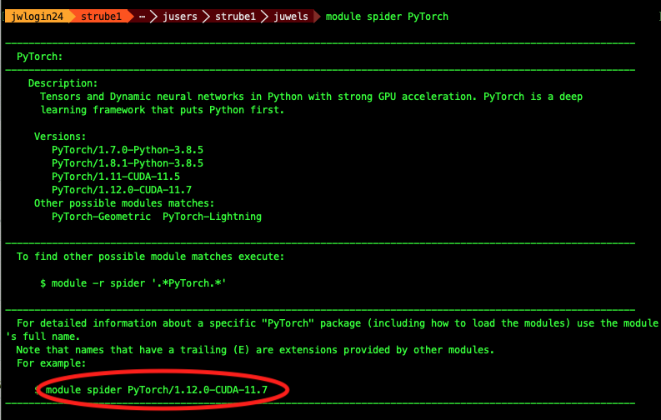Select PyTorch/1.12.0-CUDA-11.7 in the Versions list
661x420 pixels.
coord(121,190)
